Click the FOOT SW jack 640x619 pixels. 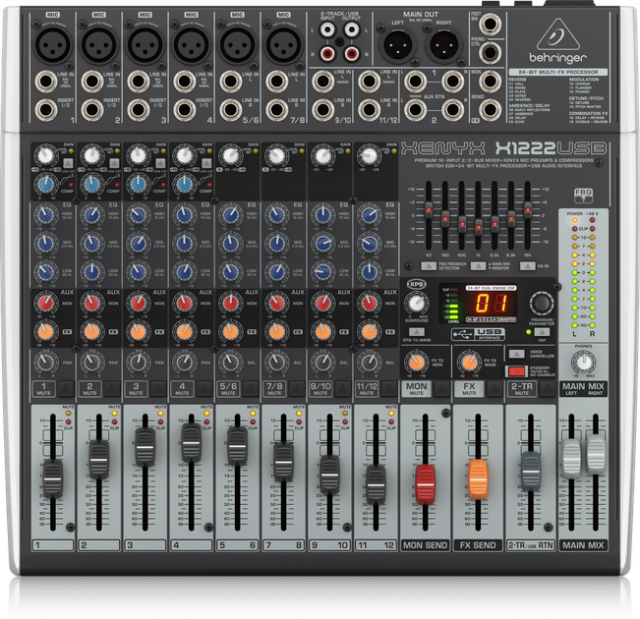pos(490,24)
